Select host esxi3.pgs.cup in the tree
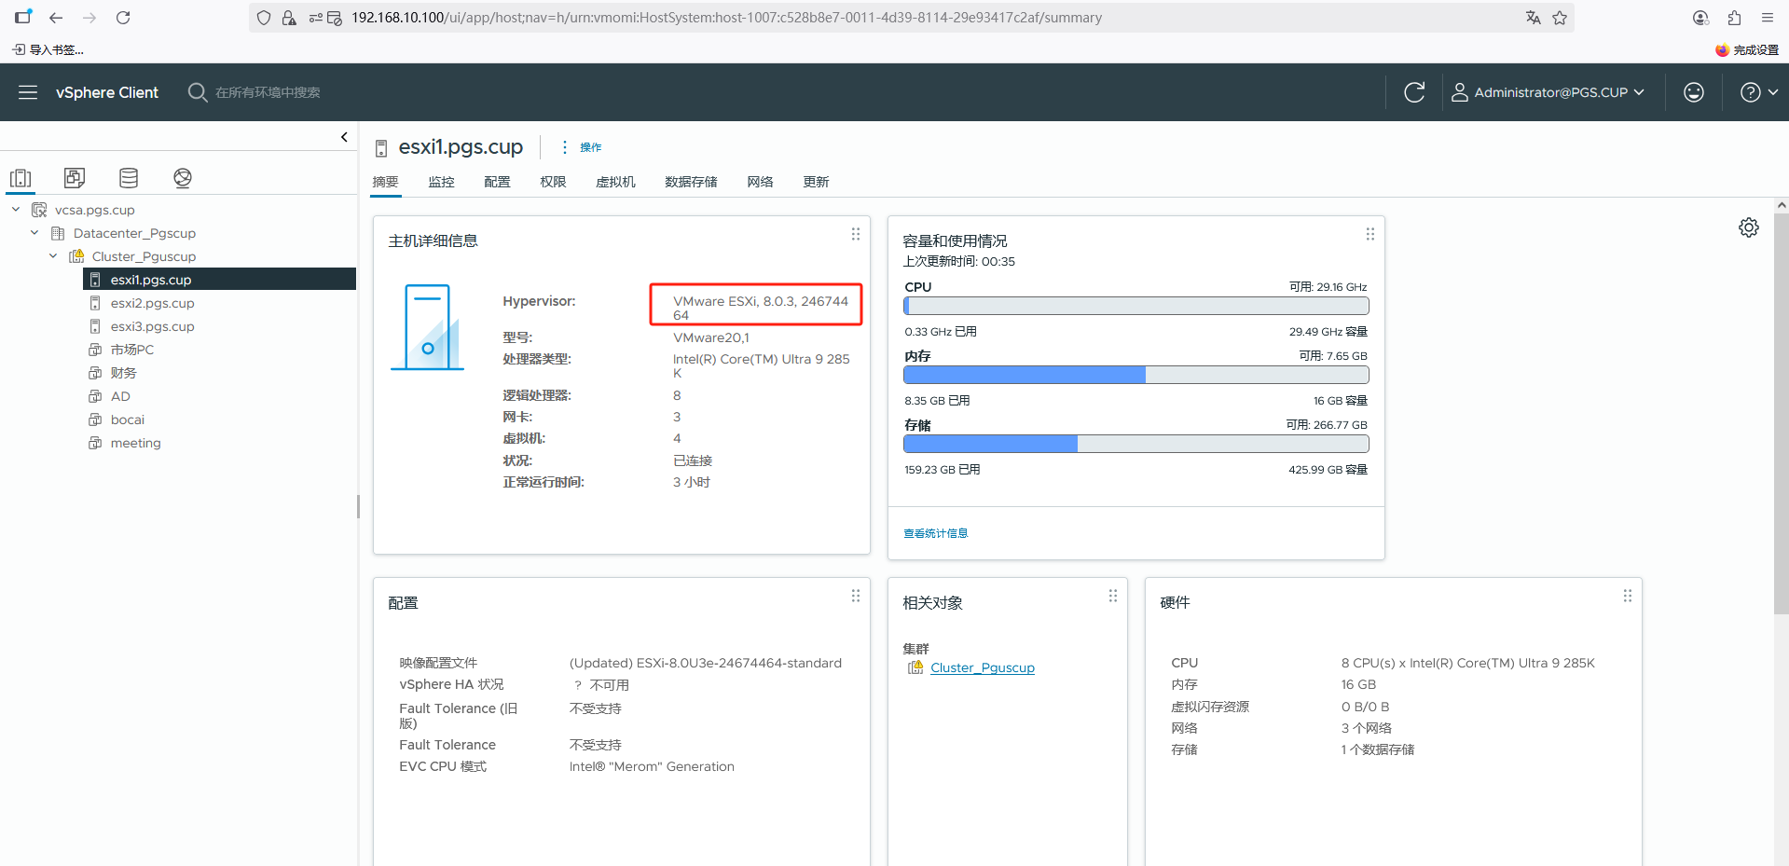 pyautogui.click(x=152, y=326)
